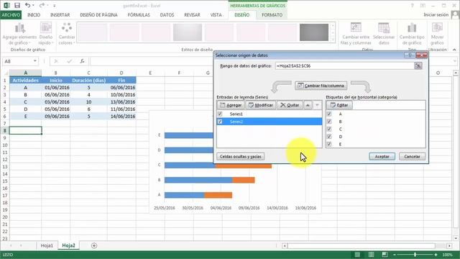Switch to Normal view in status bar

click(357, 255)
